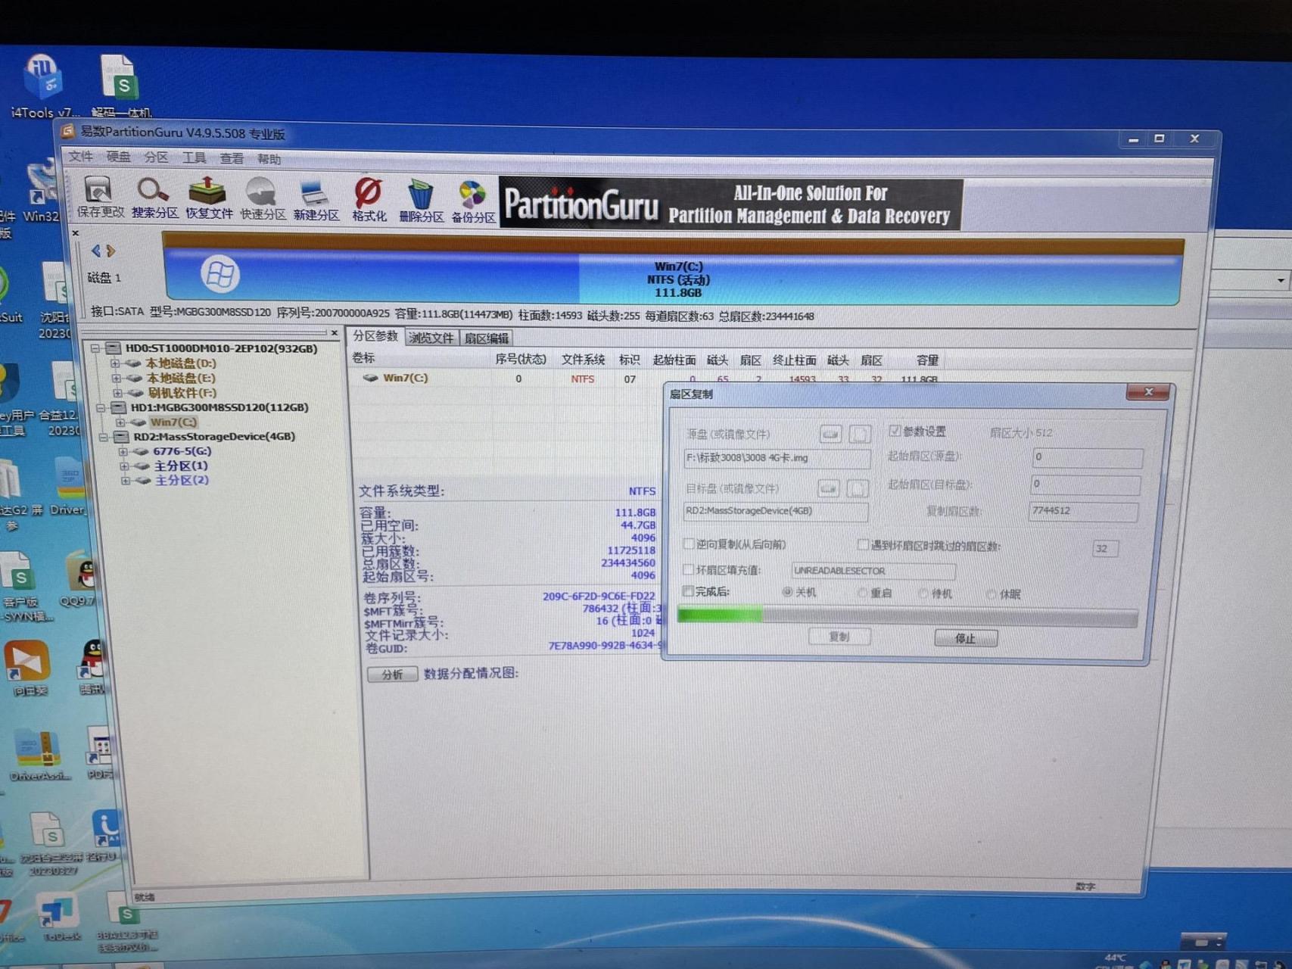This screenshot has height=969, width=1292.
Task: Switch to 浏览文件 tab
Action: point(431,338)
